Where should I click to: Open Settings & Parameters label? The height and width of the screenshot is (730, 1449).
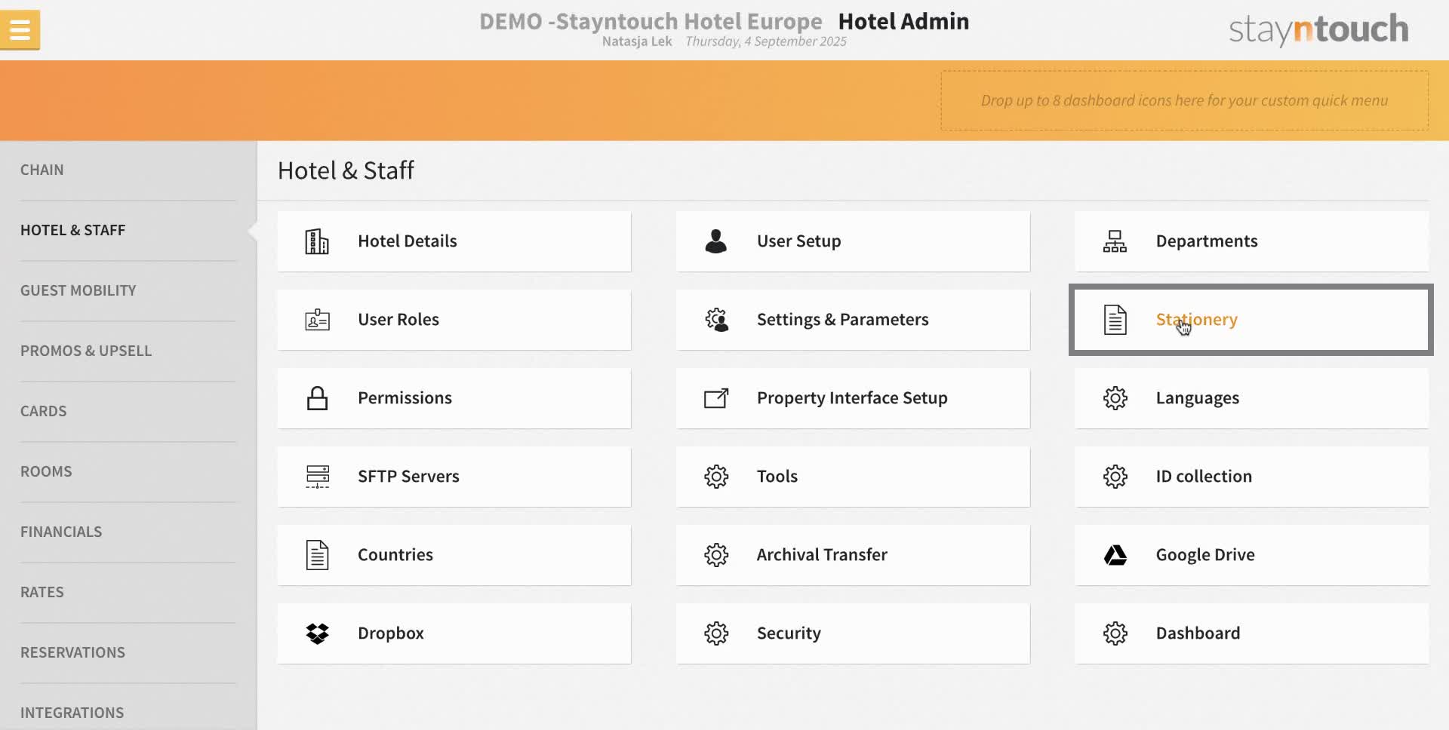(x=843, y=320)
